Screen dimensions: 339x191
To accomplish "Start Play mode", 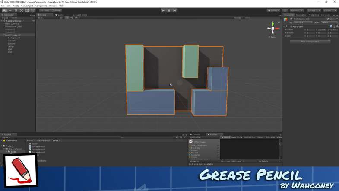I will click(163, 10).
